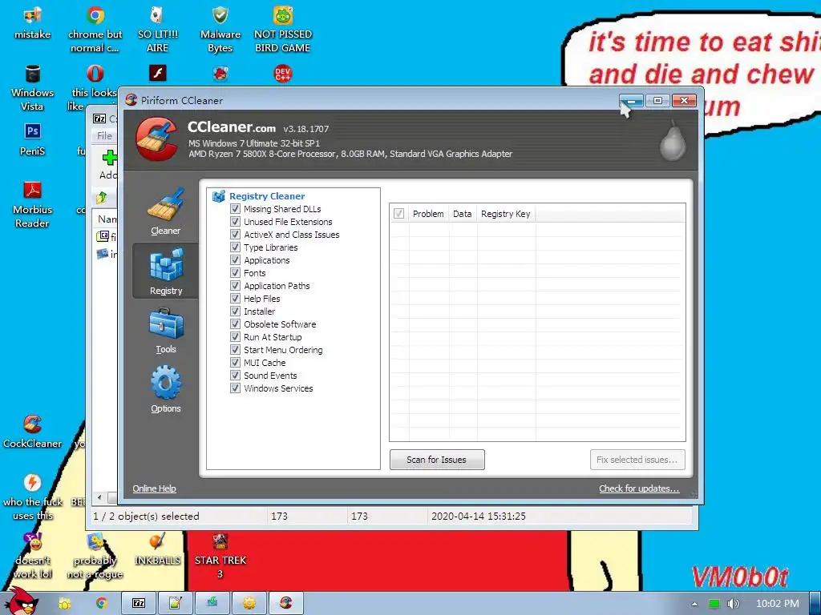Screen dimensions: 821x615
Task: Click the Angry Bird start button
Action: [22, 601]
